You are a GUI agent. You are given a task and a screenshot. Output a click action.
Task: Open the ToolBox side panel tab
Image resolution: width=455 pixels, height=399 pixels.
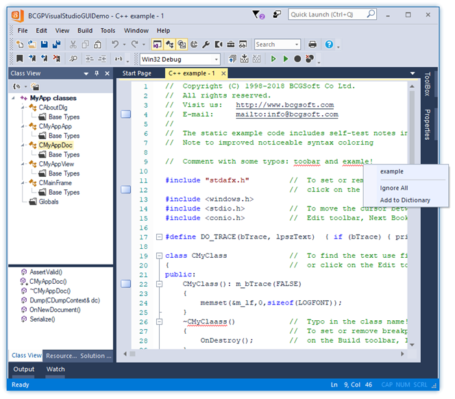coord(427,84)
